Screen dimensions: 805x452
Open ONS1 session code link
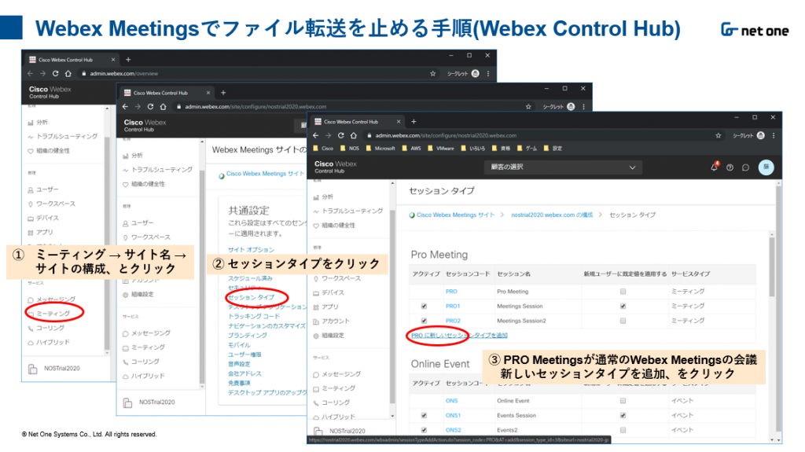point(453,416)
